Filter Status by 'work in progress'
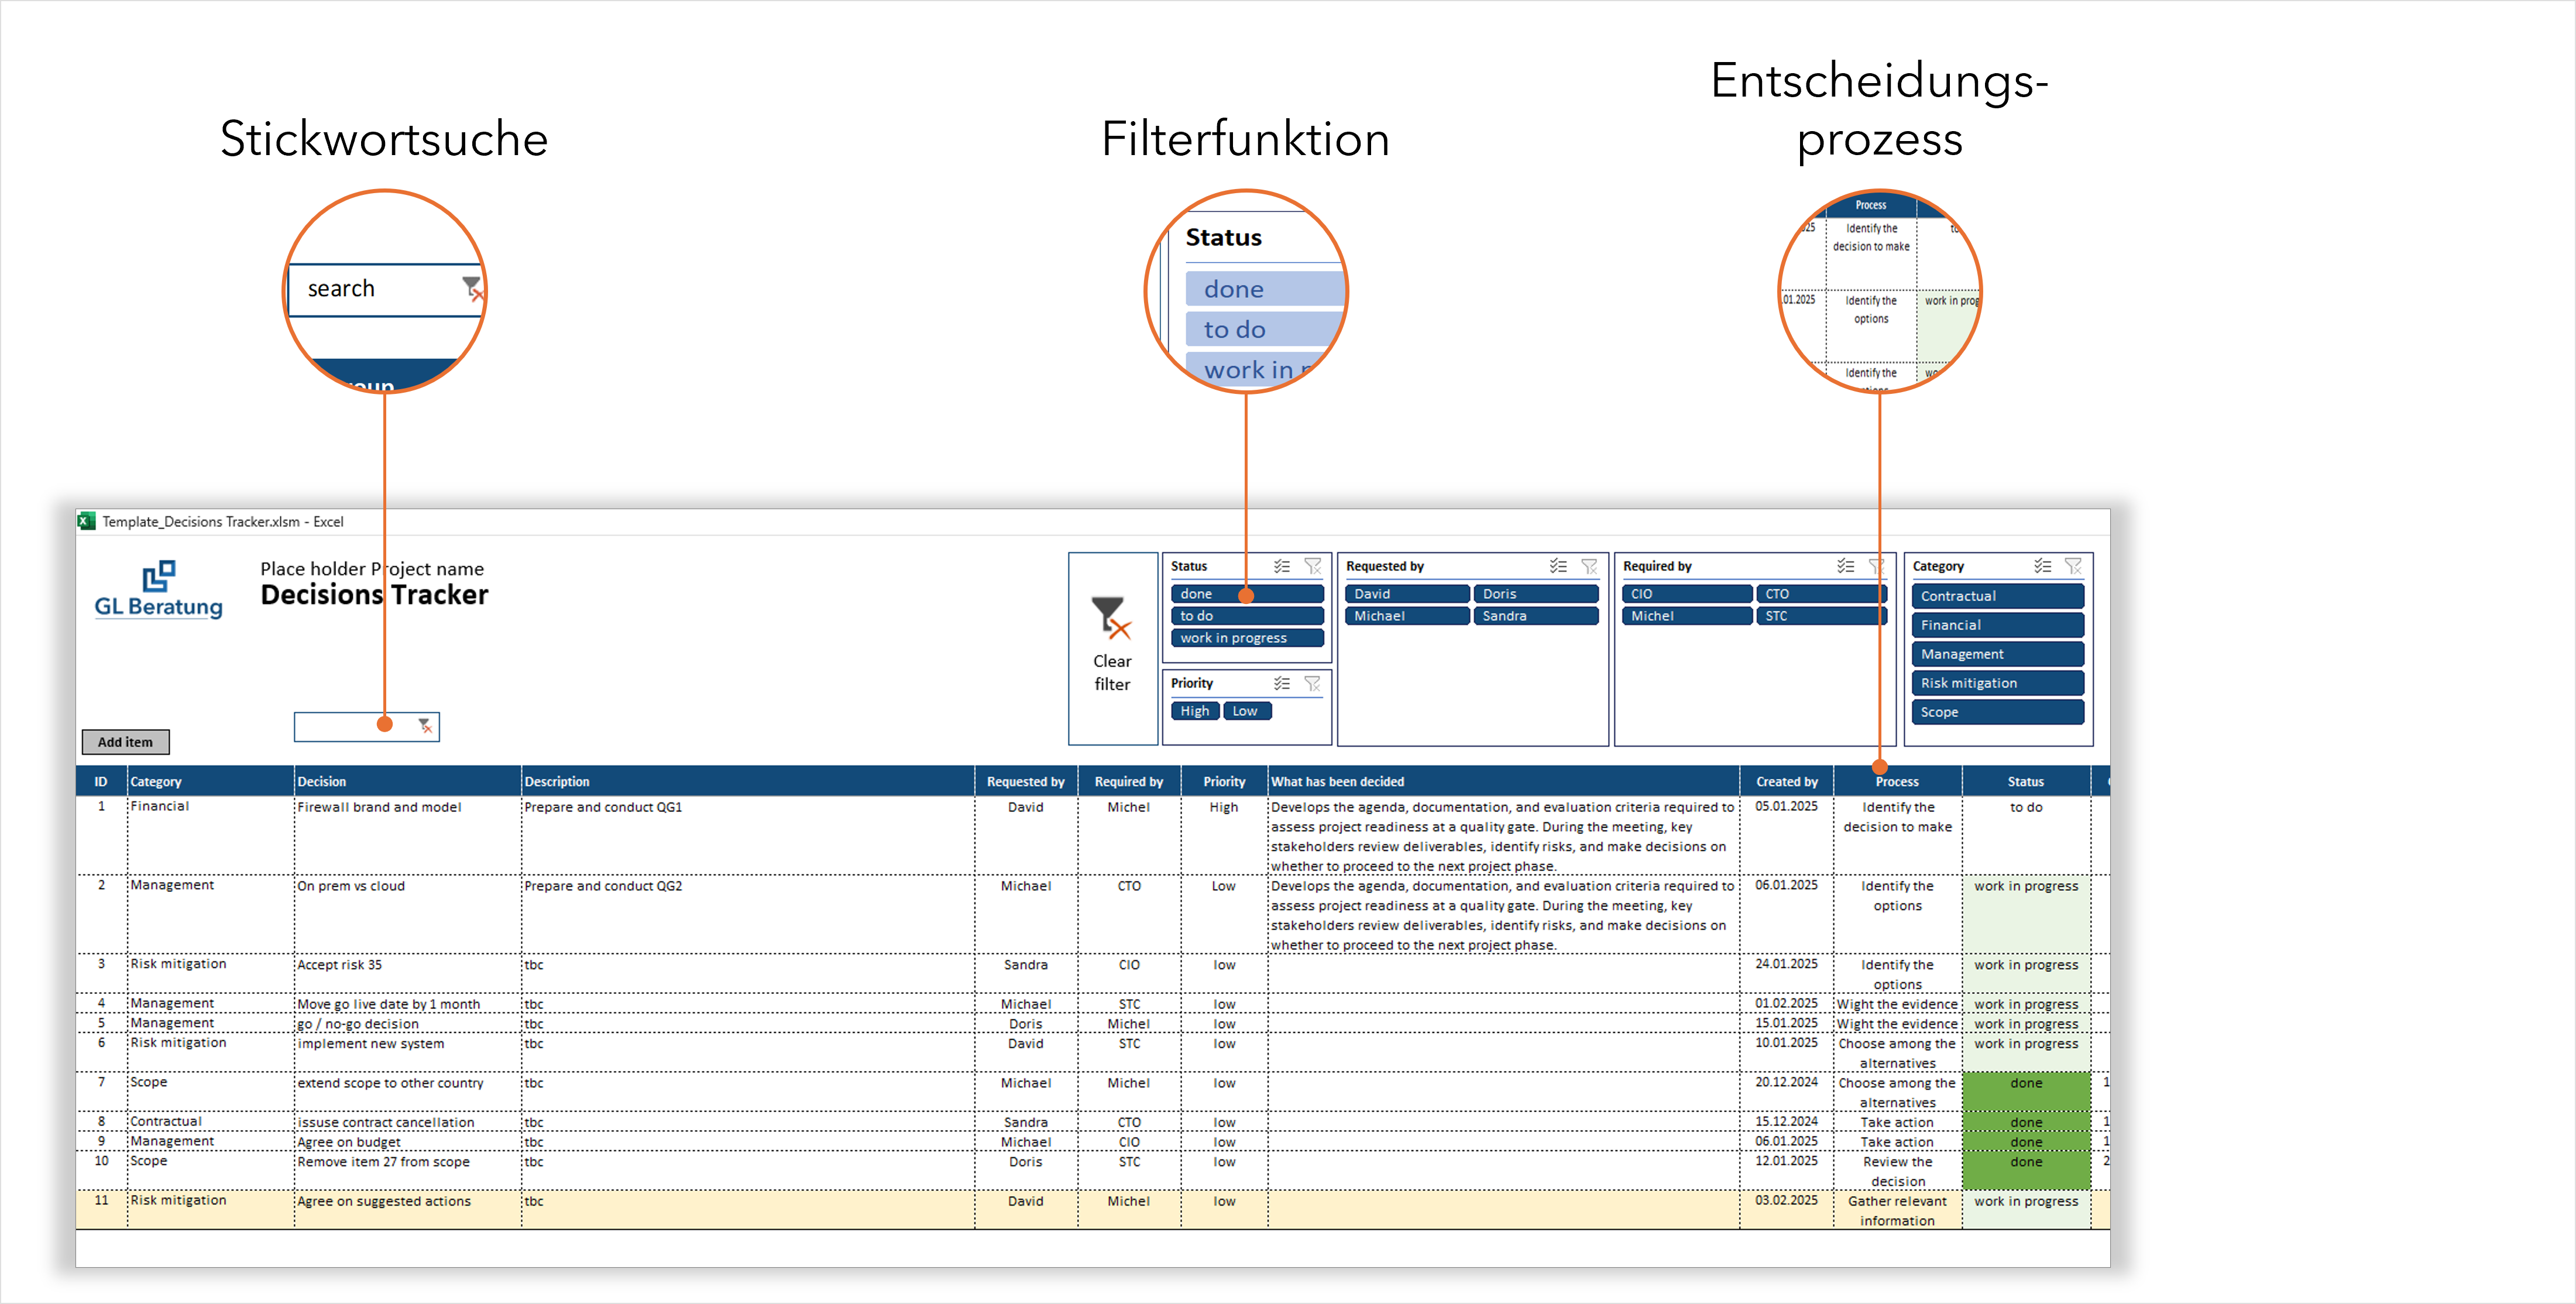 (x=1247, y=638)
